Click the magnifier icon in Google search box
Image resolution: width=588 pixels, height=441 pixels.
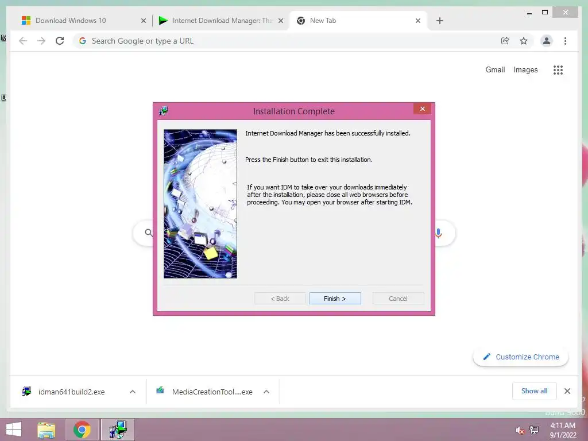149,233
